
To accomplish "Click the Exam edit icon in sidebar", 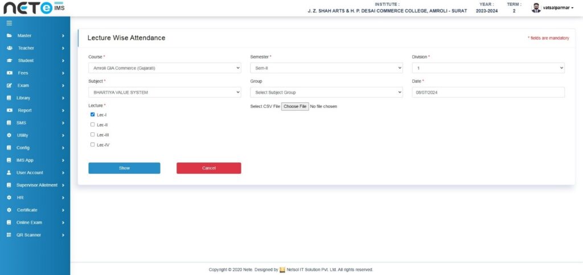I will pyautogui.click(x=9, y=85).
